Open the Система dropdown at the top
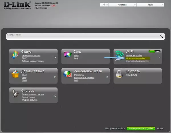This screenshot has width=171, height=133. coord(123,5)
